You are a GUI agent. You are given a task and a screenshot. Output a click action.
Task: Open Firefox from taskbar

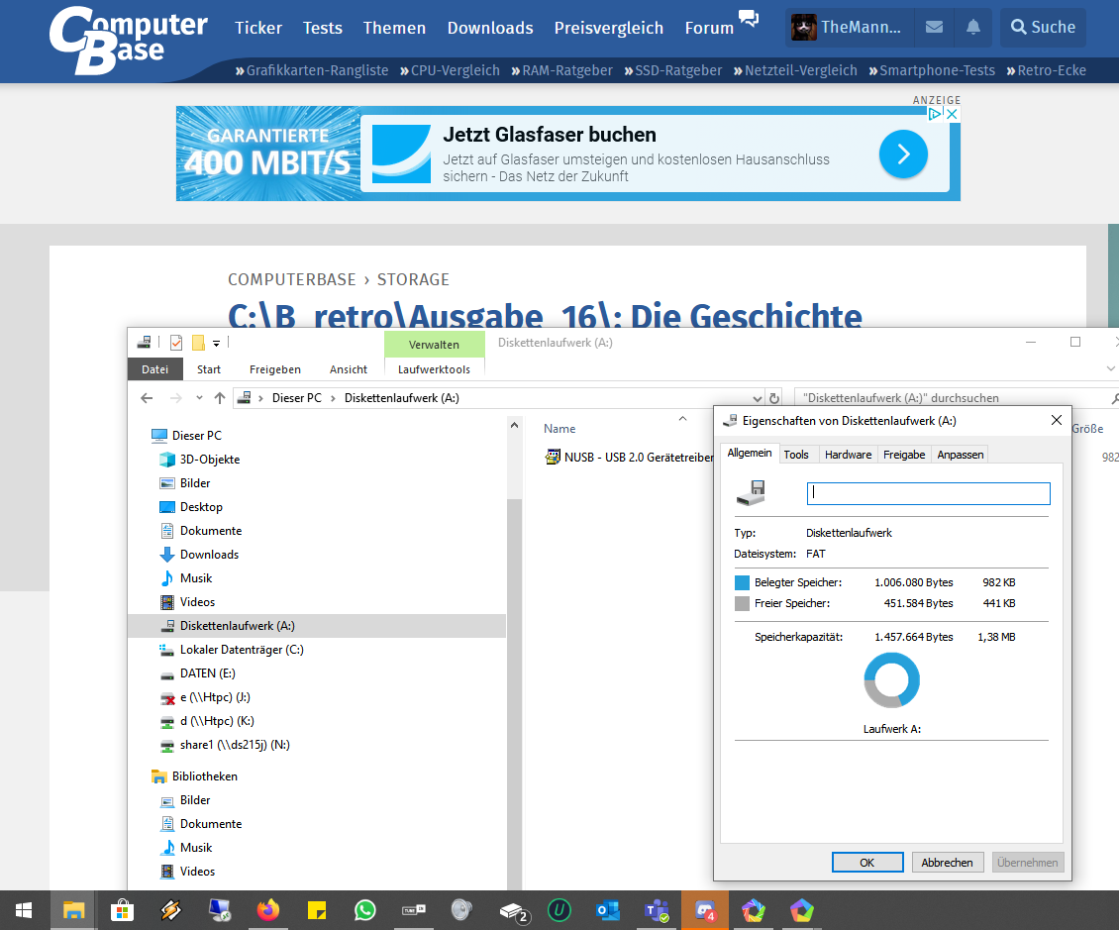(268, 911)
